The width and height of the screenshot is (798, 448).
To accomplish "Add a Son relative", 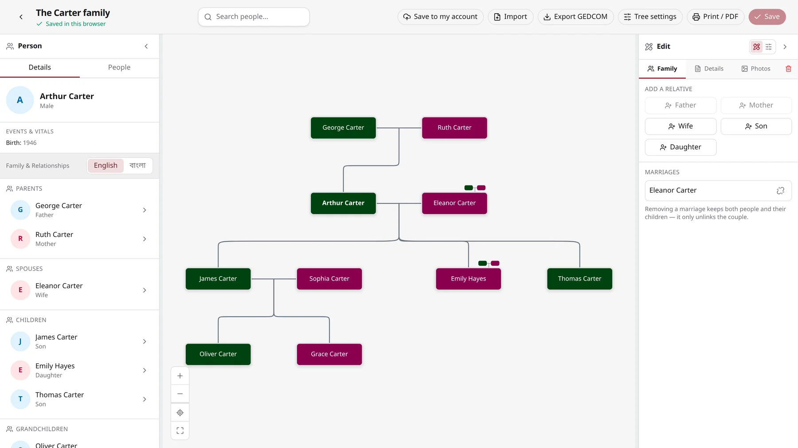I will (x=756, y=126).
